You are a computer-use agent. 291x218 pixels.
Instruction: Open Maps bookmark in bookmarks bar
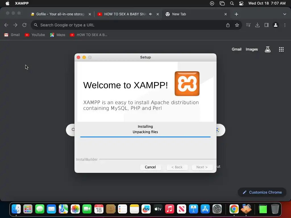pos(58,35)
